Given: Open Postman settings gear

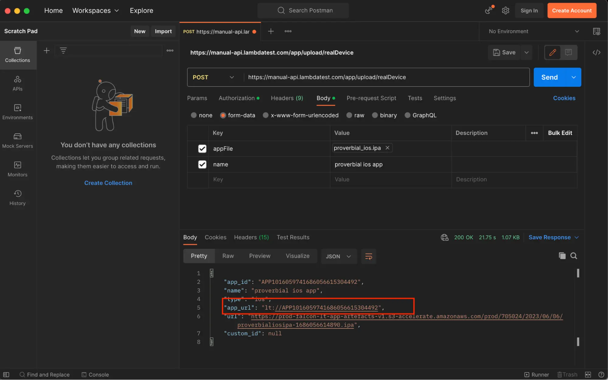Looking at the screenshot, I should pyautogui.click(x=506, y=10).
